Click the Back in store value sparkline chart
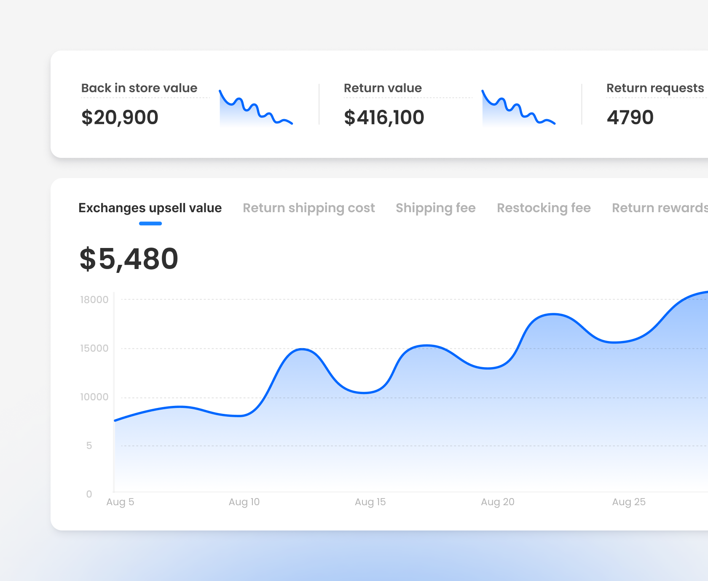Viewport: 708px width, 581px height. [x=256, y=107]
